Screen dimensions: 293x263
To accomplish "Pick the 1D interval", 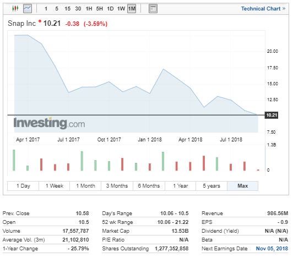I will [x=110, y=9].
